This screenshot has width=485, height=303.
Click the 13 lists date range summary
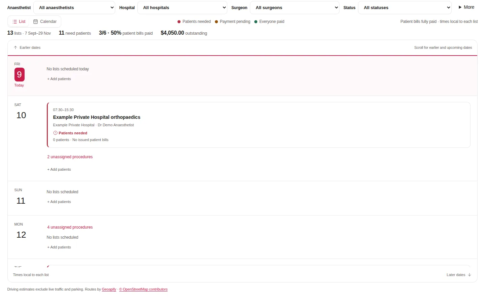29,33
